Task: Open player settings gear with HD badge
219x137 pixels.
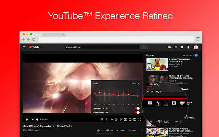Action: 121,120
